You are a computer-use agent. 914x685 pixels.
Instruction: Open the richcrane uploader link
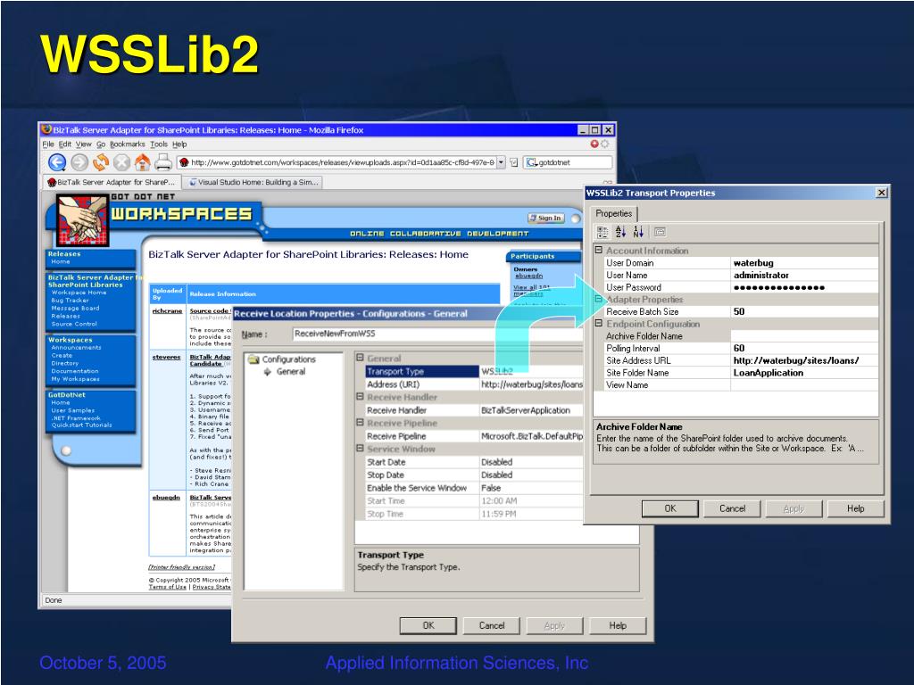pyautogui.click(x=167, y=311)
